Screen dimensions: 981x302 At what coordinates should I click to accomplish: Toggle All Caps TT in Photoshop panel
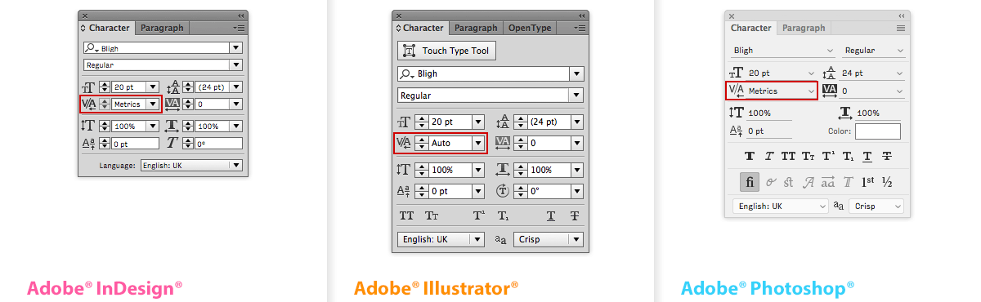(789, 156)
